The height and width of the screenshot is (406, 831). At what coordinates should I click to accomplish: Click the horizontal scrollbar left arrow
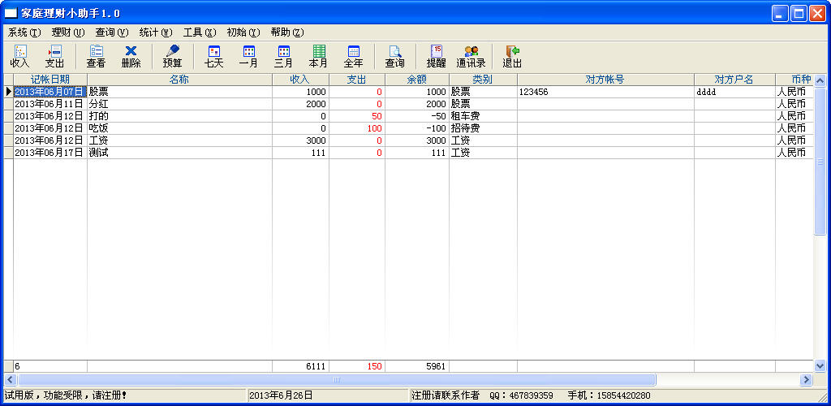(10, 379)
